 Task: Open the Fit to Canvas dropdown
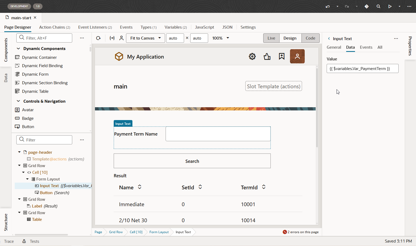[x=145, y=38]
